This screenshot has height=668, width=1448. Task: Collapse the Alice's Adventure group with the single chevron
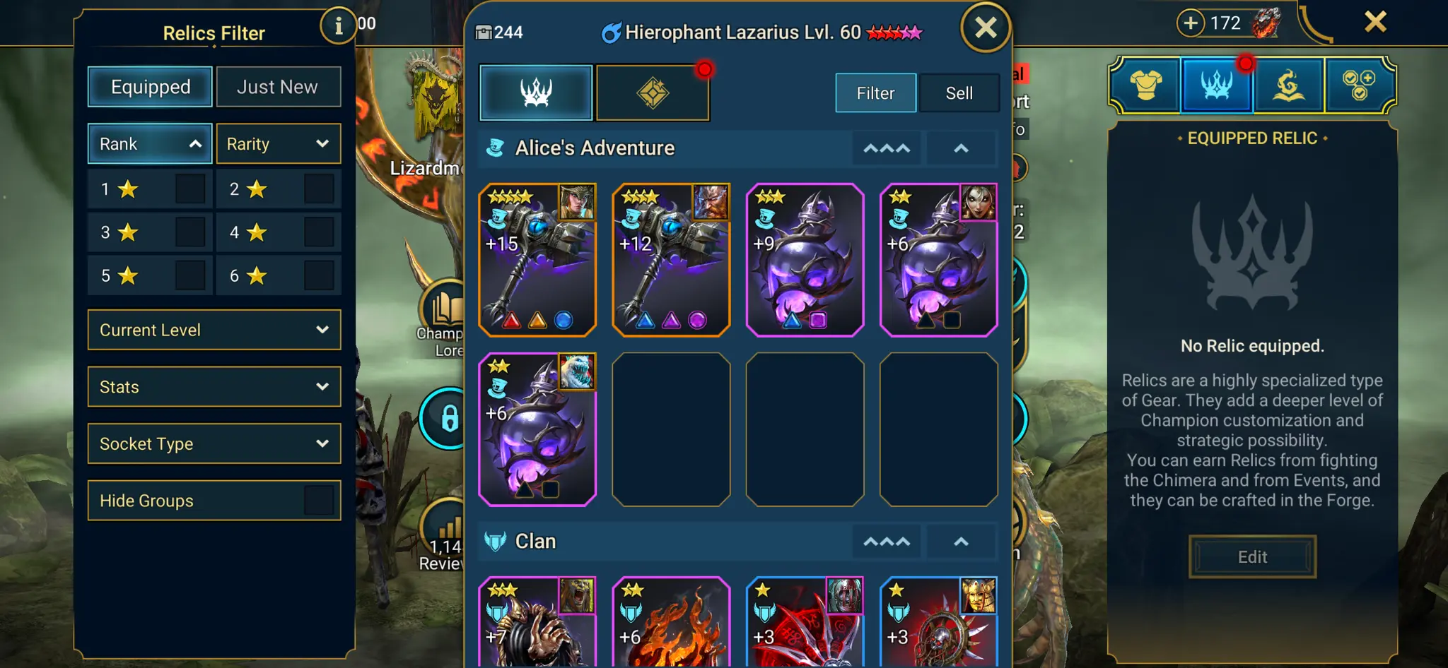click(961, 148)
